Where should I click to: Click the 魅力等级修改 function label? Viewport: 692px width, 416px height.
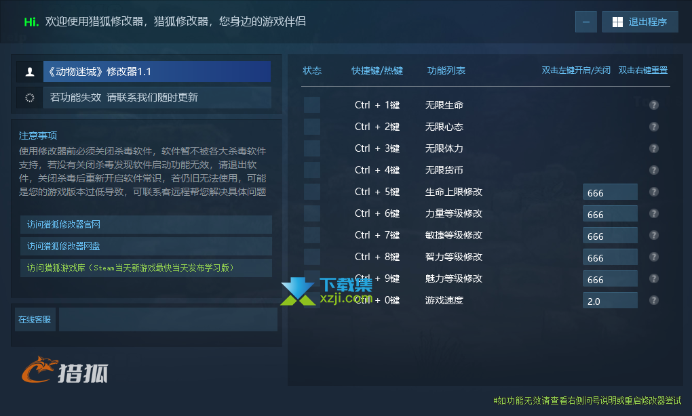tap(454, 278)
